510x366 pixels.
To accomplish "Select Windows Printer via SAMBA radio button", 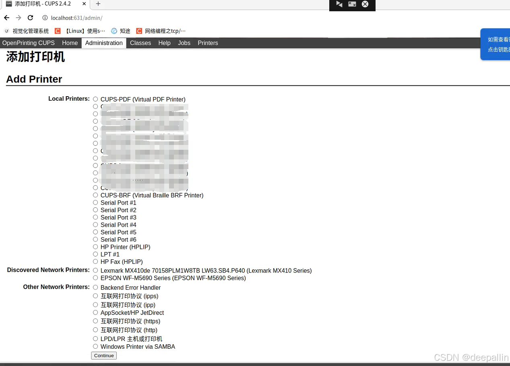I will [x=95, y=346].
